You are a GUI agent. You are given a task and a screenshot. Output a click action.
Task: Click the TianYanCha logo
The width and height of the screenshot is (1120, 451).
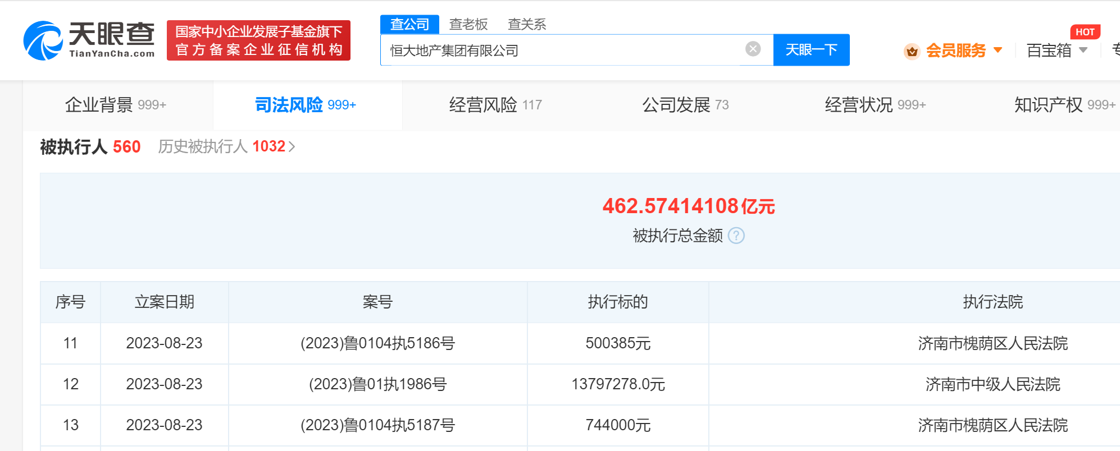click(x=89, y=40)
